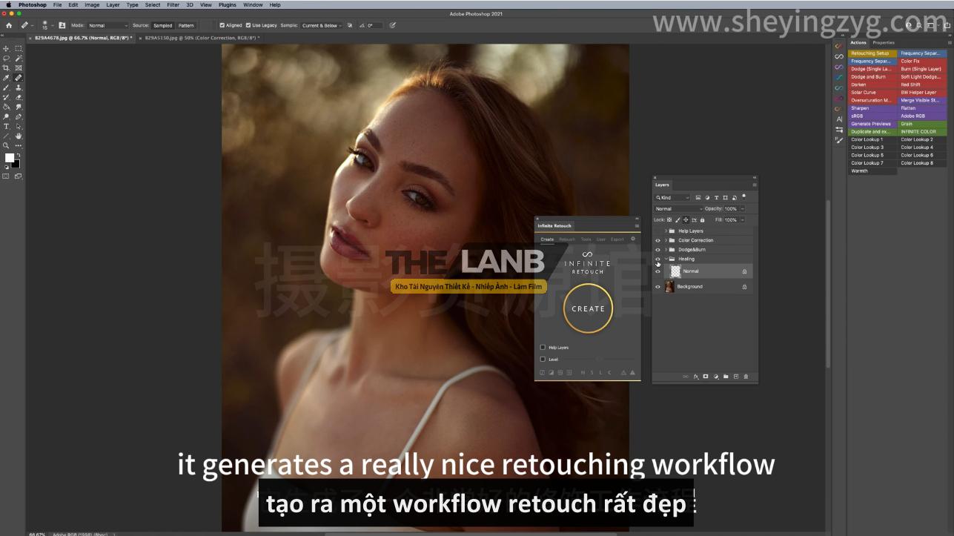The width and height of the screenshot is (954, 536).
Task: Select the Normal layer thumbnail
Action: pyautogui.click(x=675, y=271)
